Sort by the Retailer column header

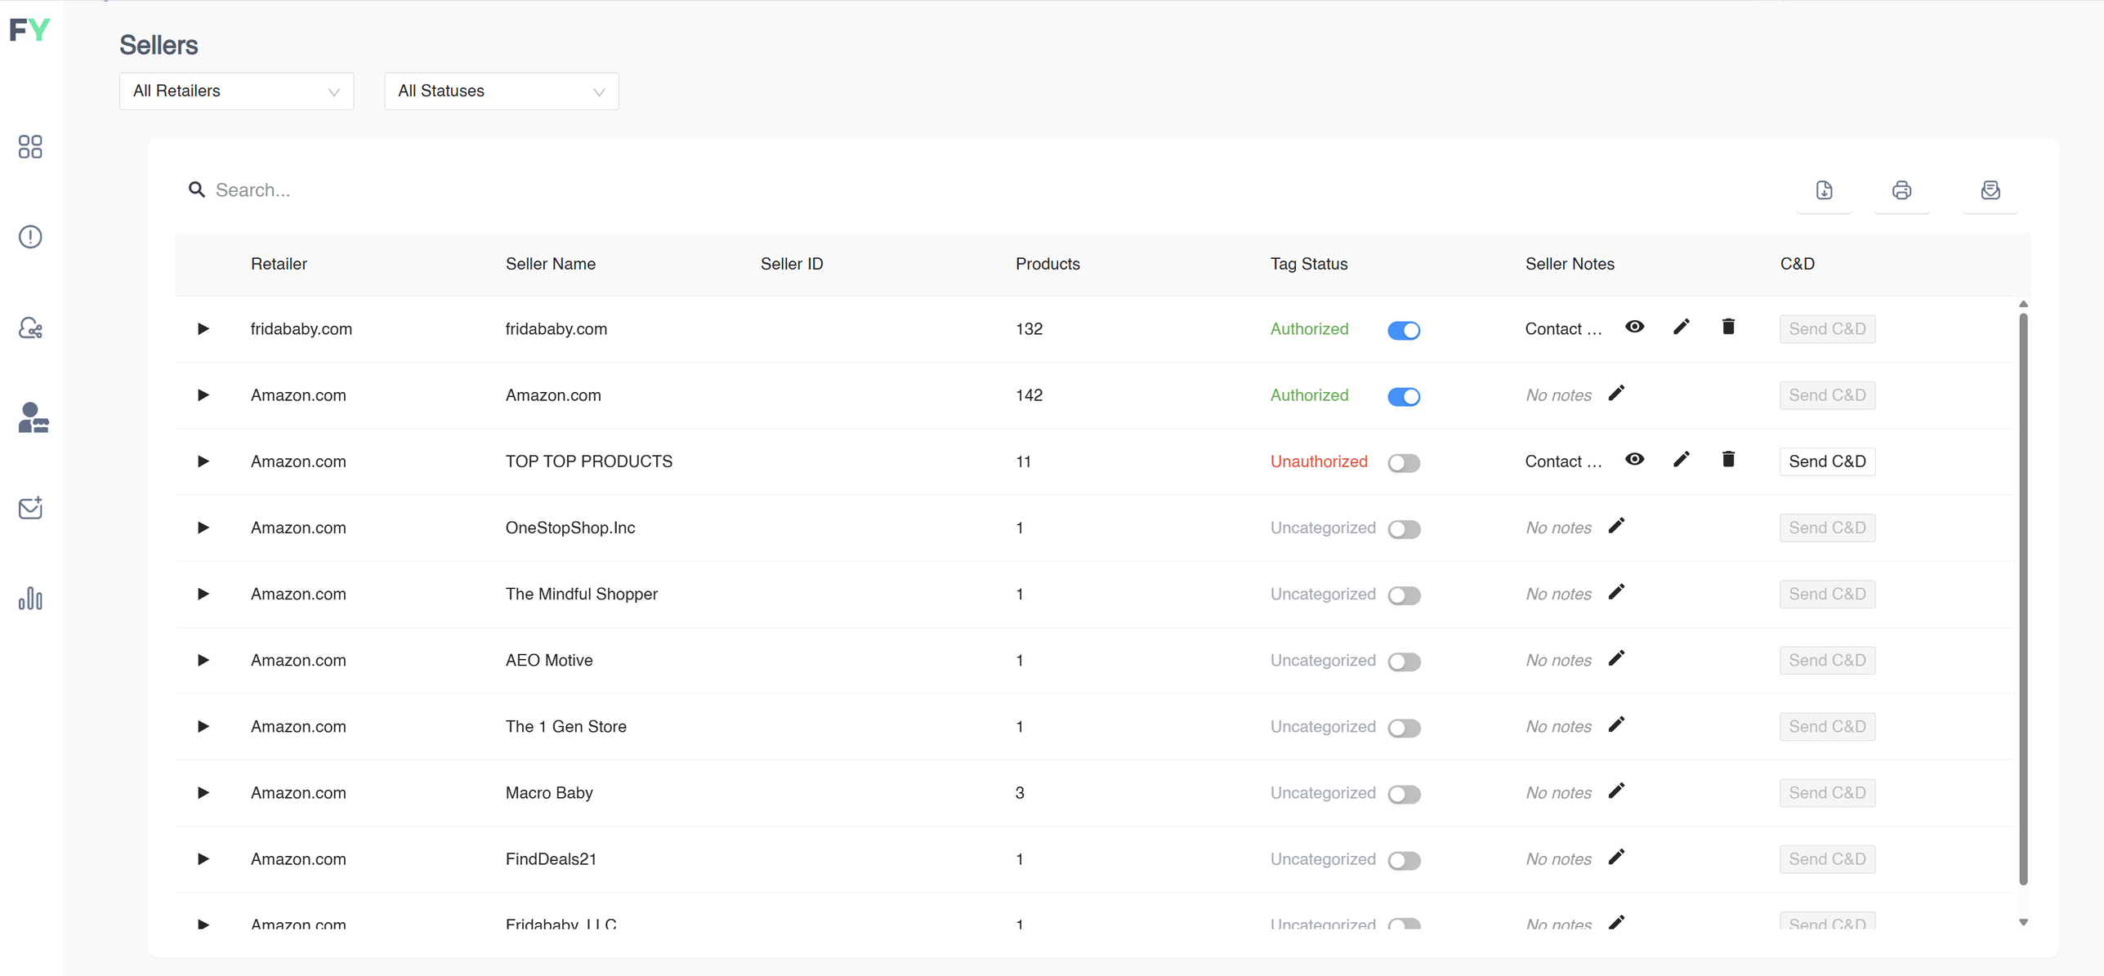(279, 264)
